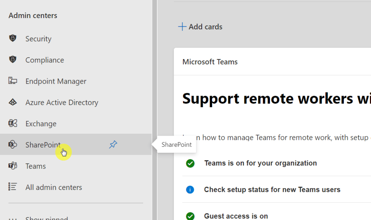Open the Security admin center
Screen dimensions: 371x220
[76, 39]
